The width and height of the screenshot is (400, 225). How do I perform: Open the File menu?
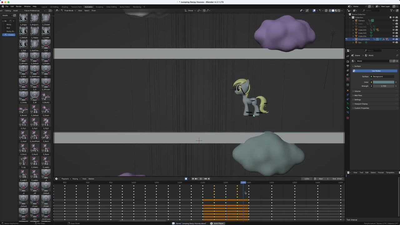(x=7, y=7)
